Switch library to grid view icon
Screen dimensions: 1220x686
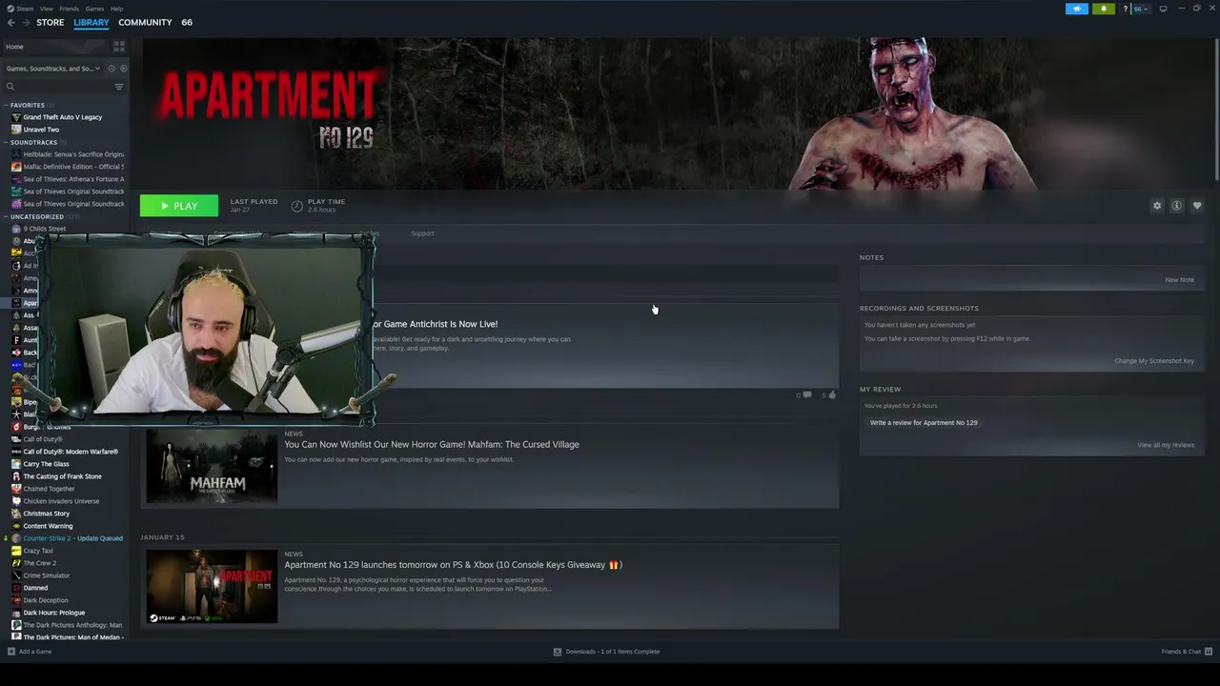point(119,46)
